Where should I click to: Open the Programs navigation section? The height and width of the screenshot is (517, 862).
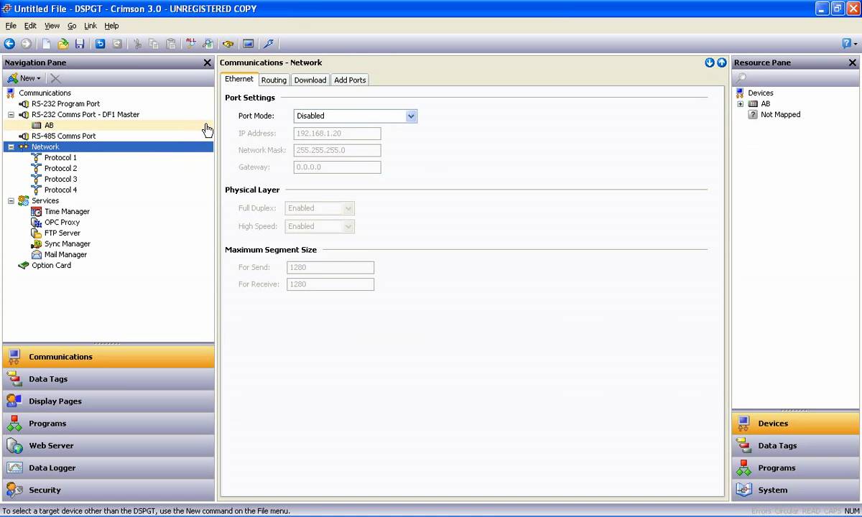tap(108, 424)
